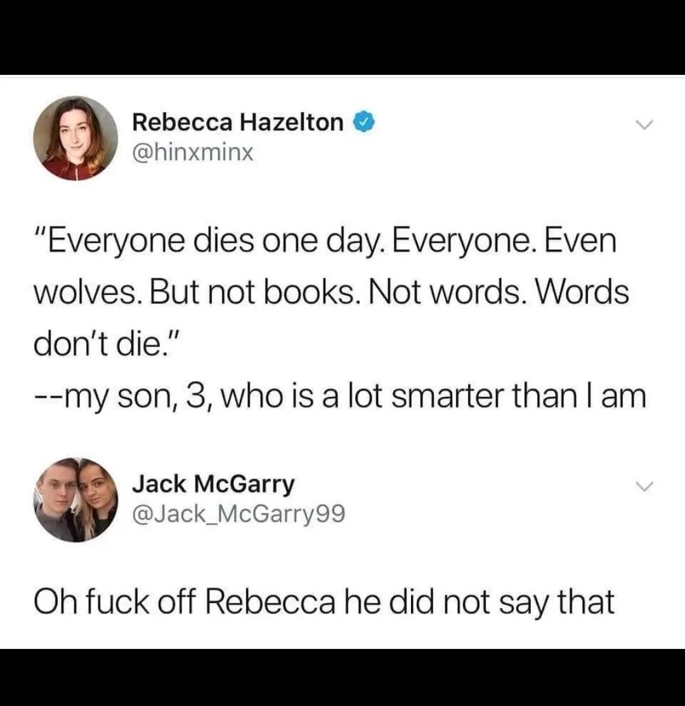The width and height of the screenshot is (685, 706).
Task: Select the line starting "wolves. But not books"
Action: (331, 292)
